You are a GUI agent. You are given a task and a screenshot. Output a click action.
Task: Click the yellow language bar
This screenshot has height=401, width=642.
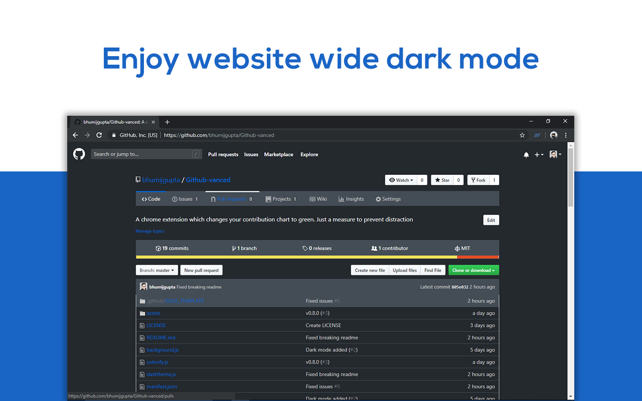click(296, 257)
